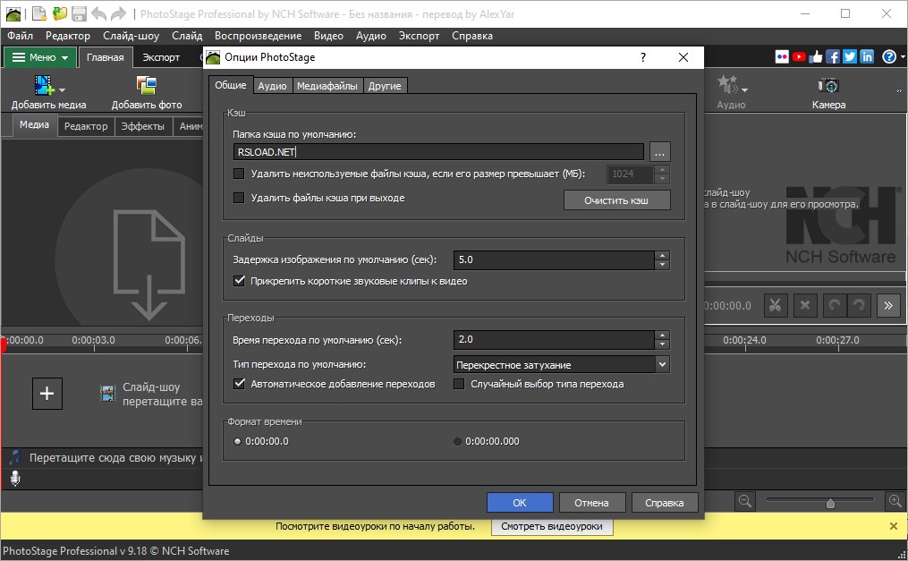Viewport: 908px width, 561px height.
Task: Click the Добавить фото icon
Action: [x=147, y=86]
